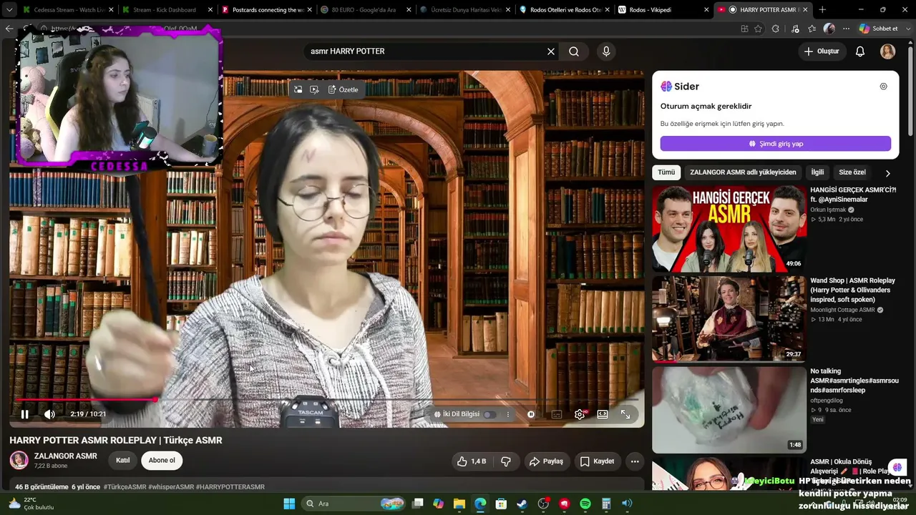This screenshot has height=515, width=916.
Task: Open Steam from the taskbar
Action: point(522,504)
